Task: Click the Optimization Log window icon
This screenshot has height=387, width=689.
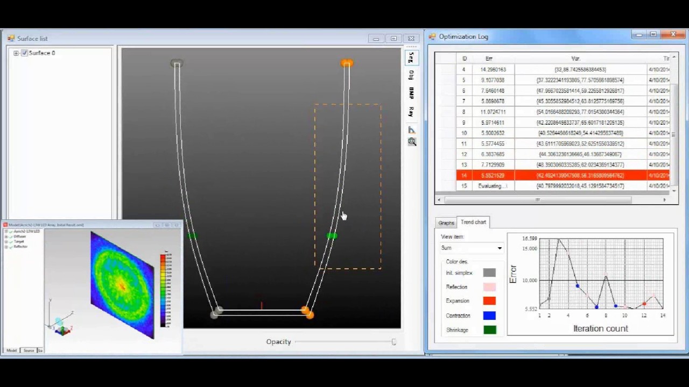Action: (x=432, y=37)
